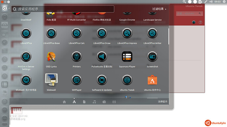This screenshot has width=227, height=127.
Task: Select the screenshot PNG thumbnail on desktop
Action: click(x=16, y=111)
